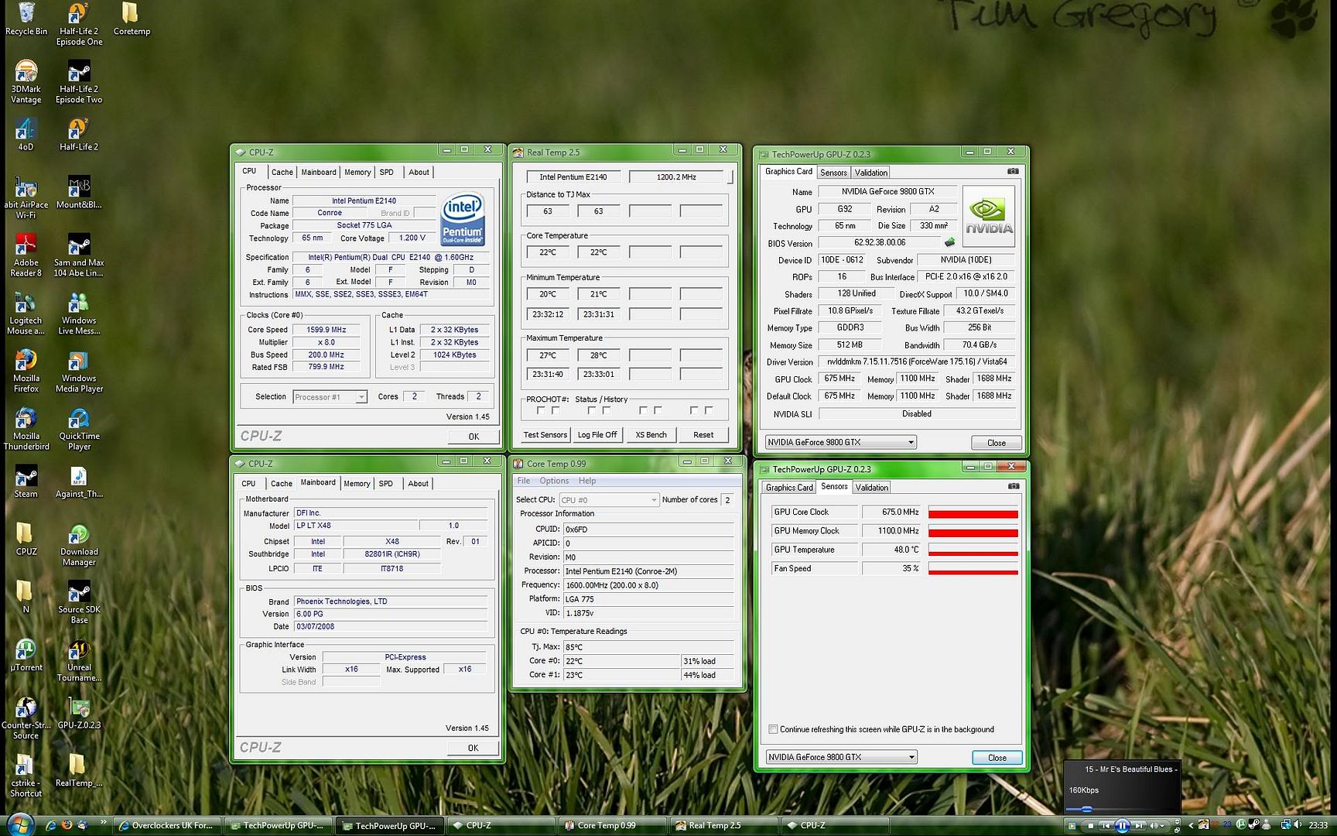Click the µTorrent tray icon
The image size is (1337, 836).
point(1241,825)
